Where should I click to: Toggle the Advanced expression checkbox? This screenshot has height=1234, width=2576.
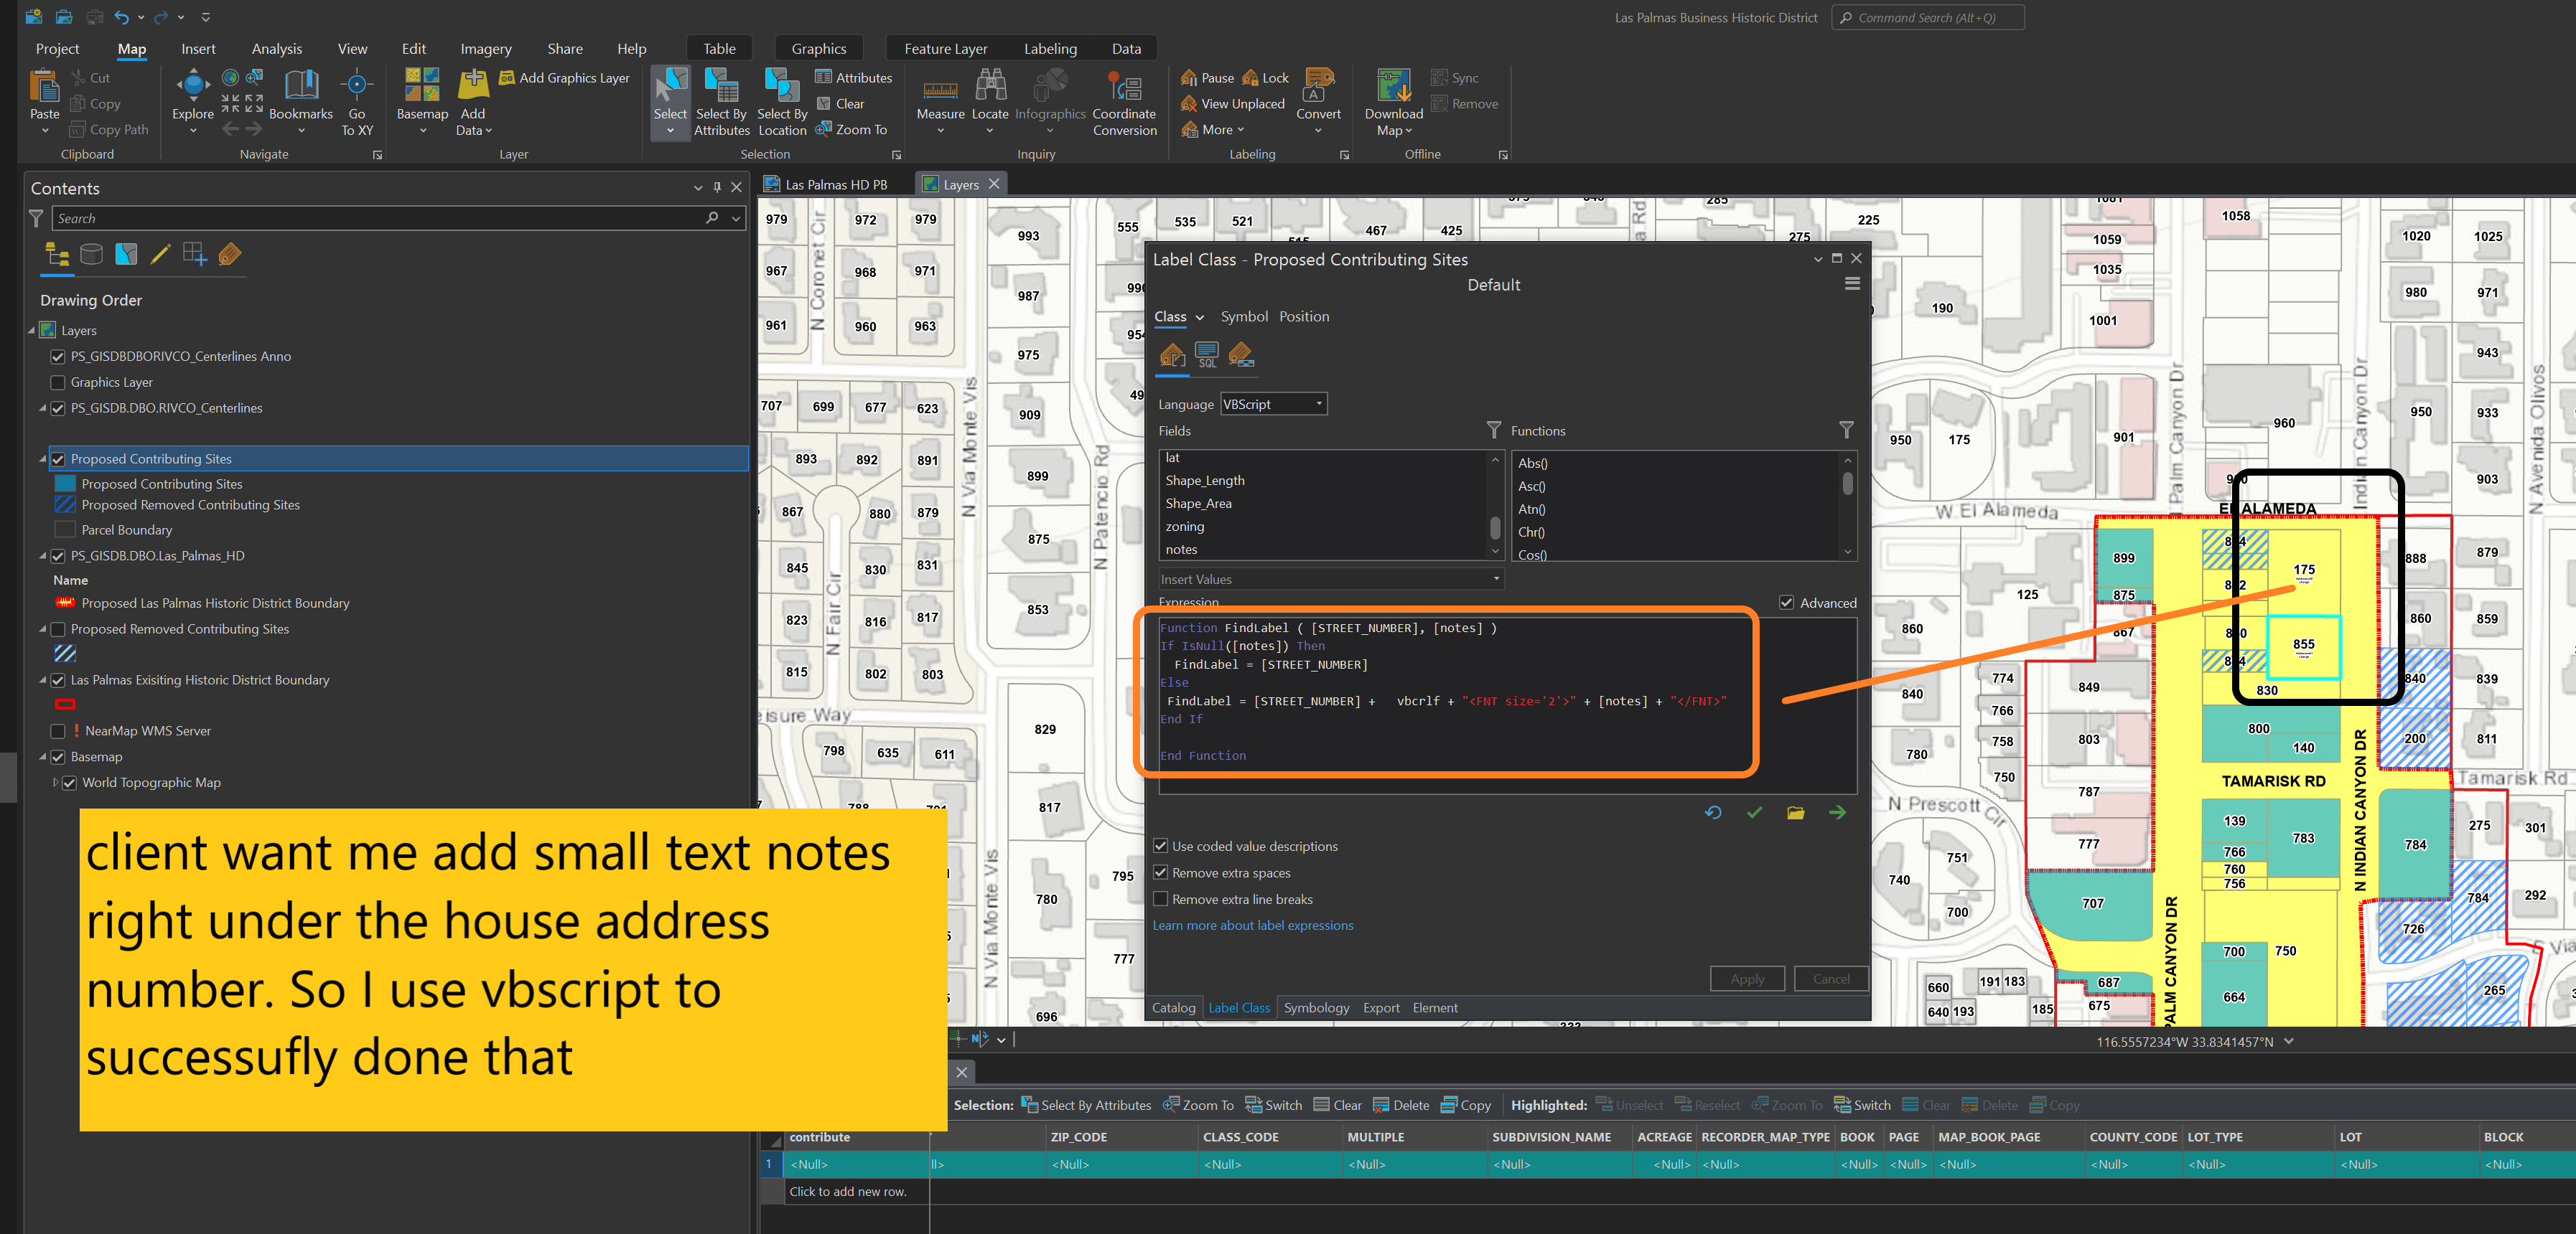coord(1786,603)
